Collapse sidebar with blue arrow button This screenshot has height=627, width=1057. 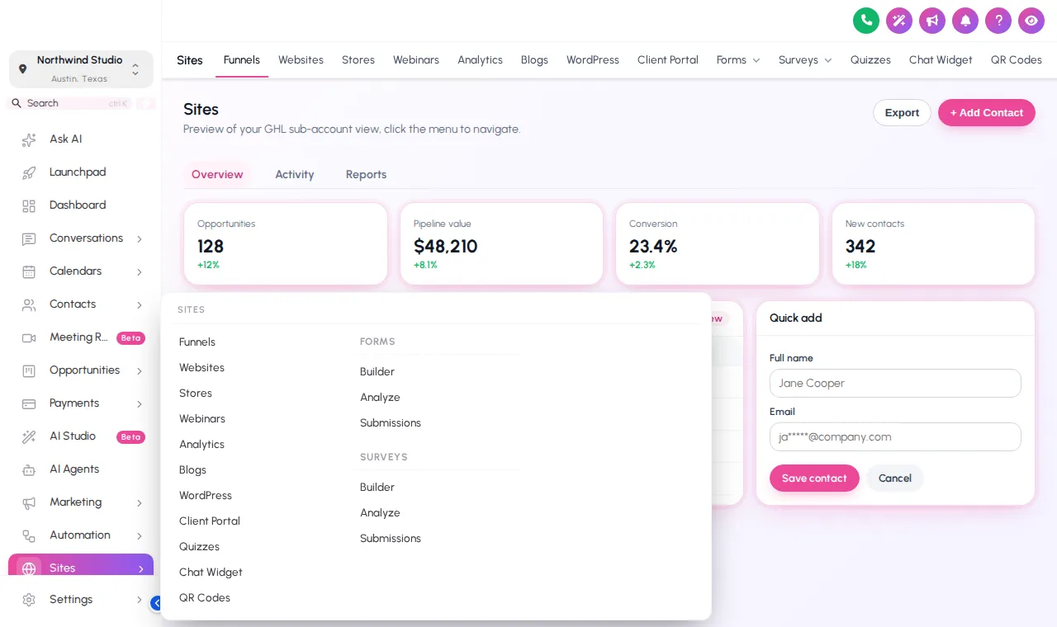pyautogui.click(x=155, y=603)
